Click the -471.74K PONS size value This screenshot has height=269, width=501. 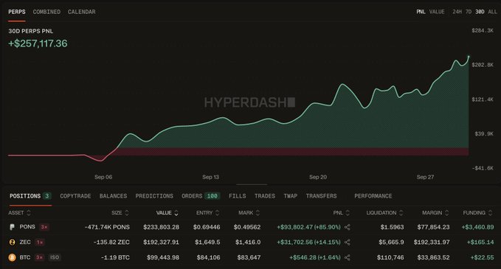[108, 227]
